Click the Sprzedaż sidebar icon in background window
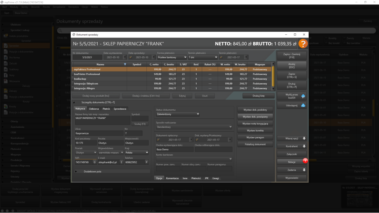Image resolution: width=379 pixels, height=213 pixels. coord(5,46)
